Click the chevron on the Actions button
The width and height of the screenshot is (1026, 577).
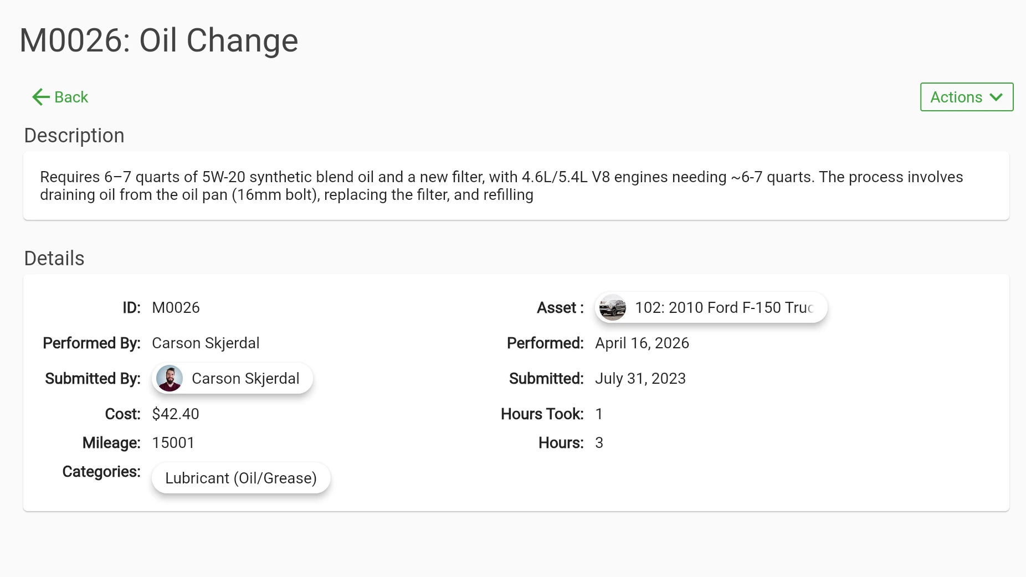pyautogui.click(x=996, y=97)
